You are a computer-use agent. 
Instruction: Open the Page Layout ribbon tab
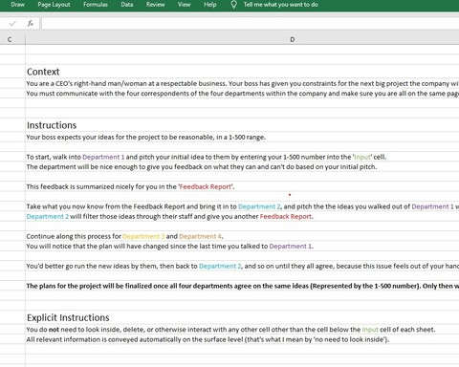pos(54,5)
